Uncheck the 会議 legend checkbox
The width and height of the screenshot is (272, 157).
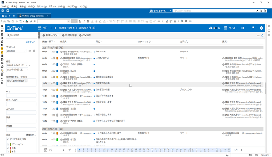click(x=8, y=148)
